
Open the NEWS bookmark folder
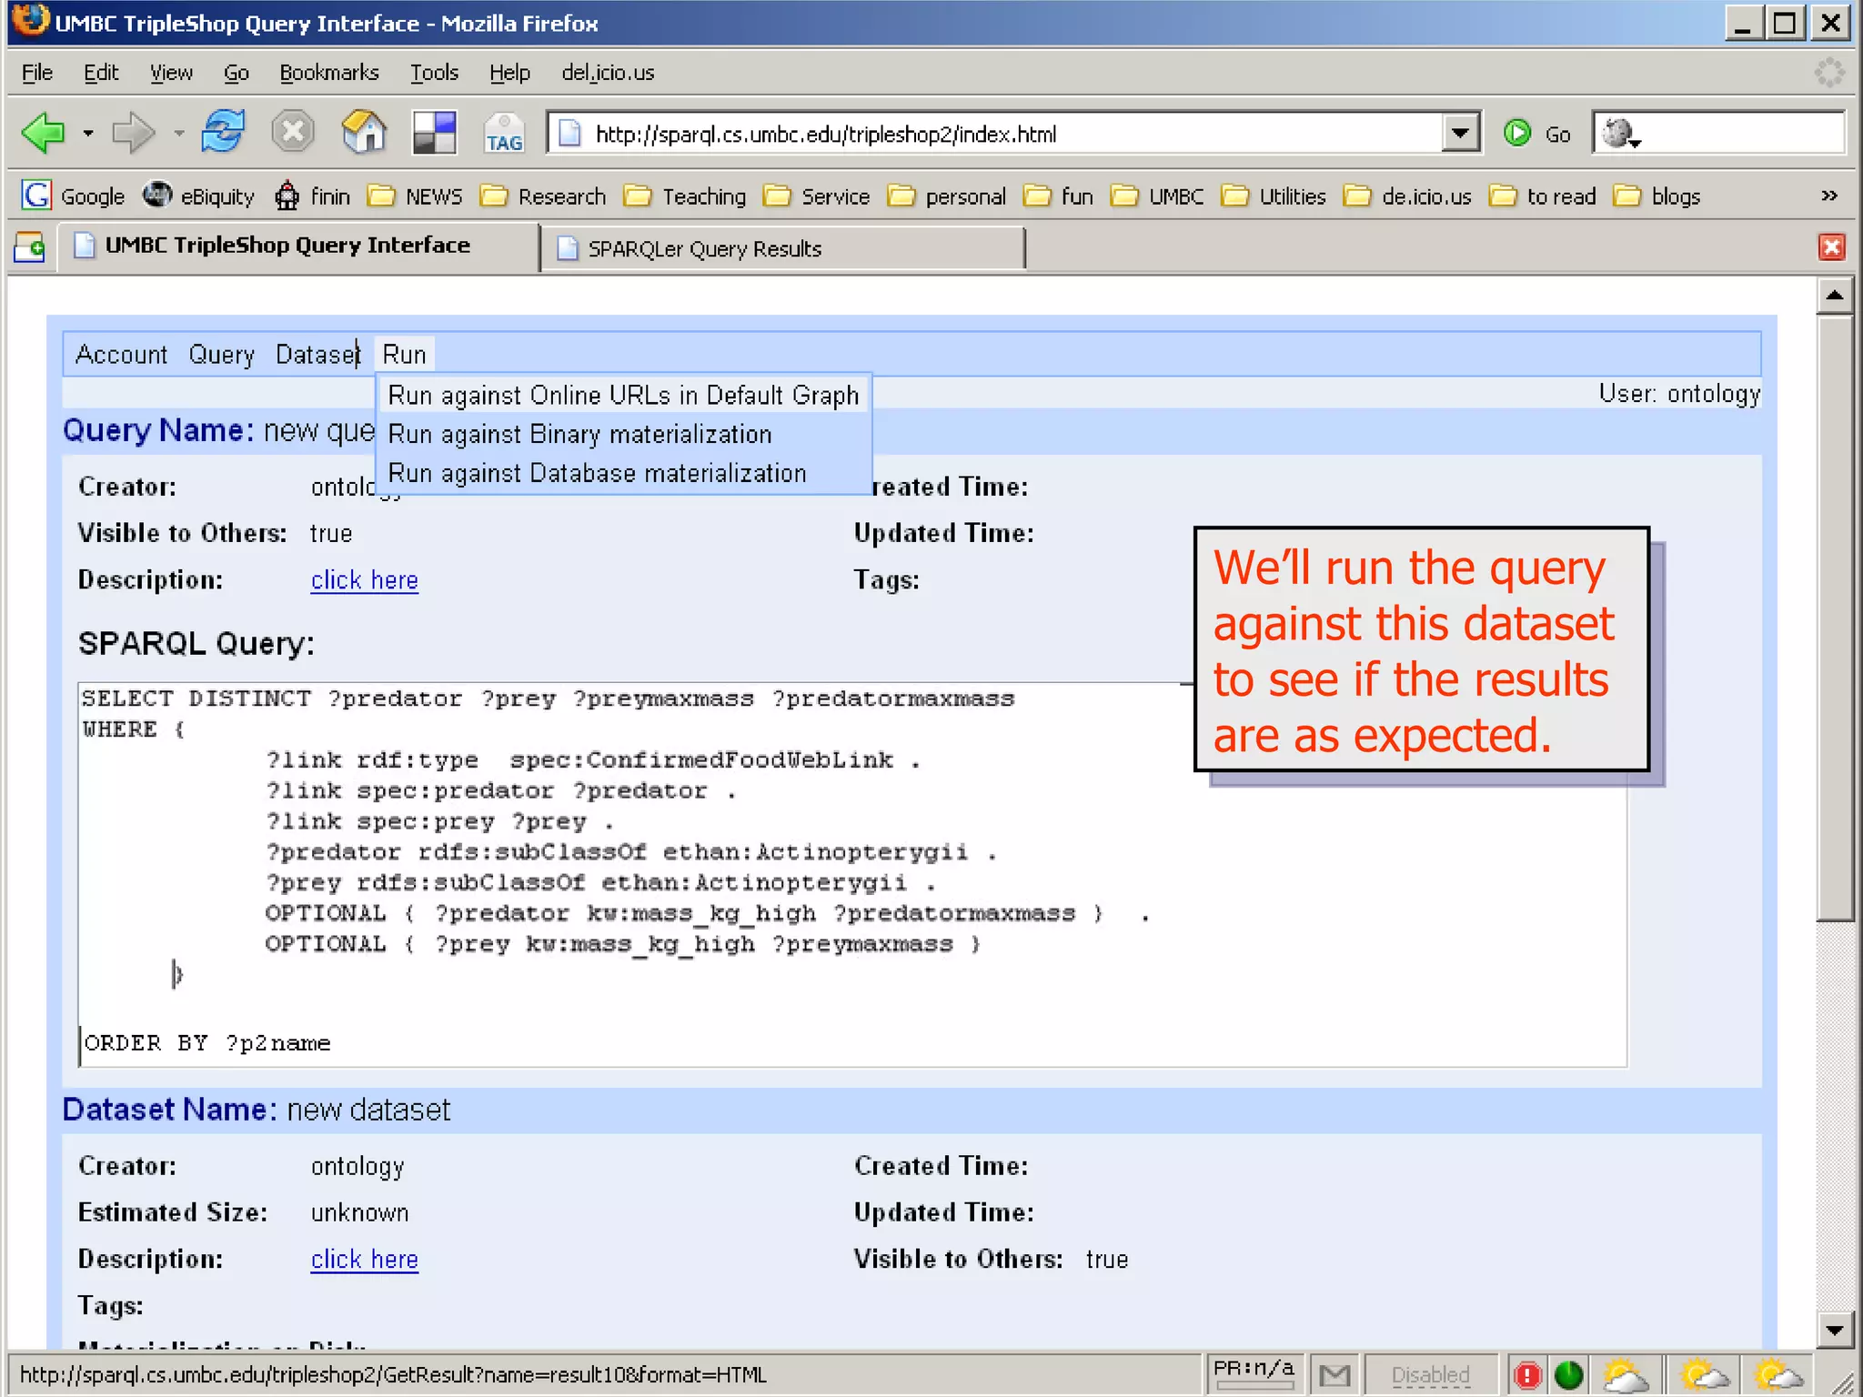click(x=415, y=196)
